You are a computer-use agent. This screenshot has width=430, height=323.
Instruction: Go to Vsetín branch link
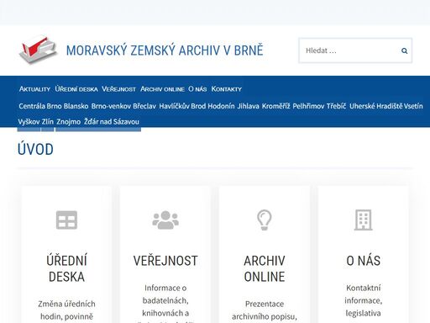coord(413,106)
